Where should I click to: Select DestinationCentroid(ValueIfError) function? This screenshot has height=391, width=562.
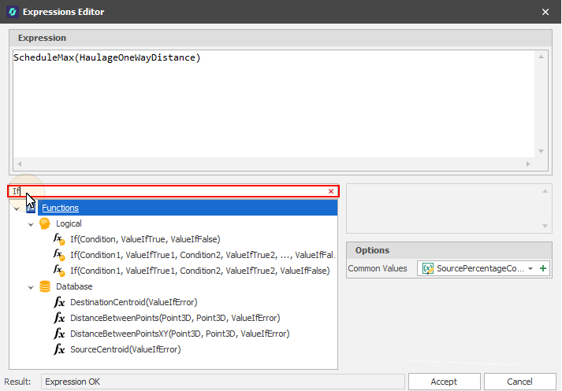134,302
